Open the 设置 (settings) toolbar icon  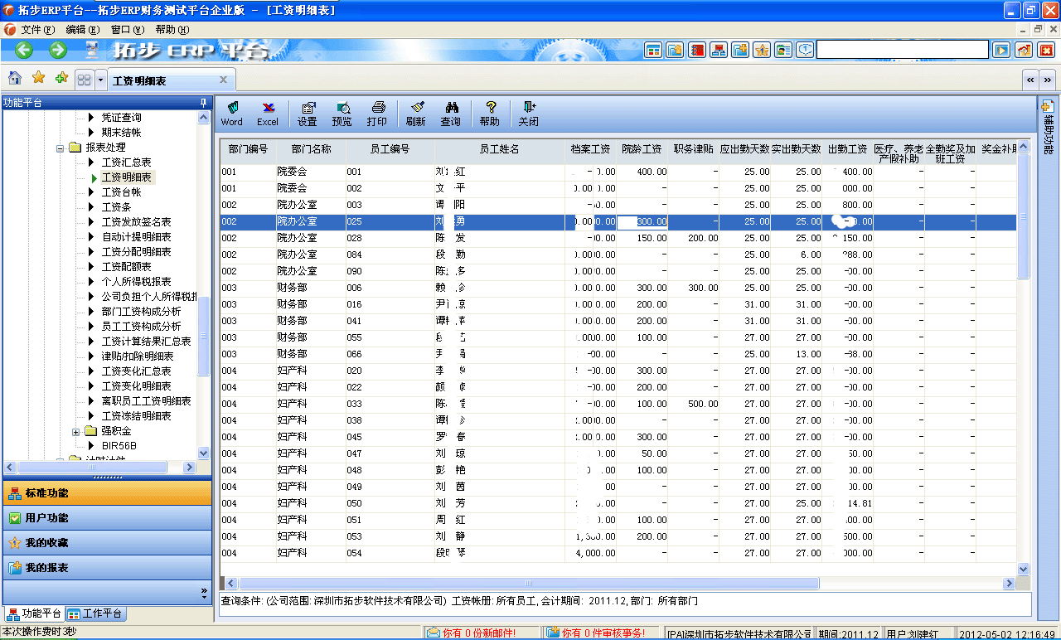pyautogui.click(x=308, y=114)
